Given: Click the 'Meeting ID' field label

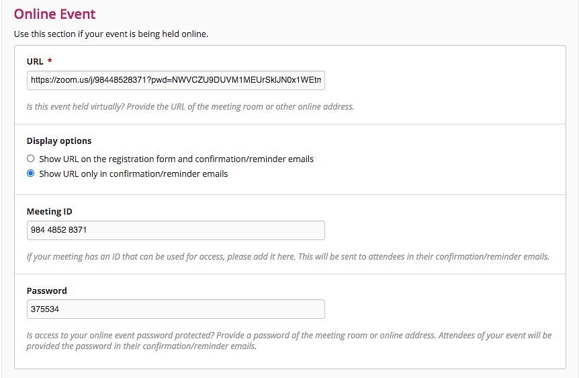Looking at the screenshot, I should [x=50, y=212].
